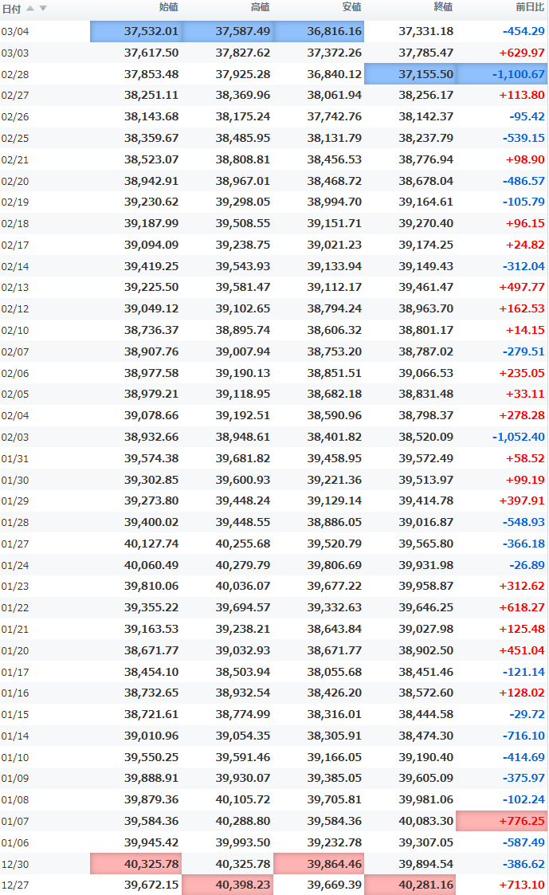The height and width of the screenshot is (895, 549).
Task: Select highlighted high value 40,398.23
Action: (x=228, y=885)
